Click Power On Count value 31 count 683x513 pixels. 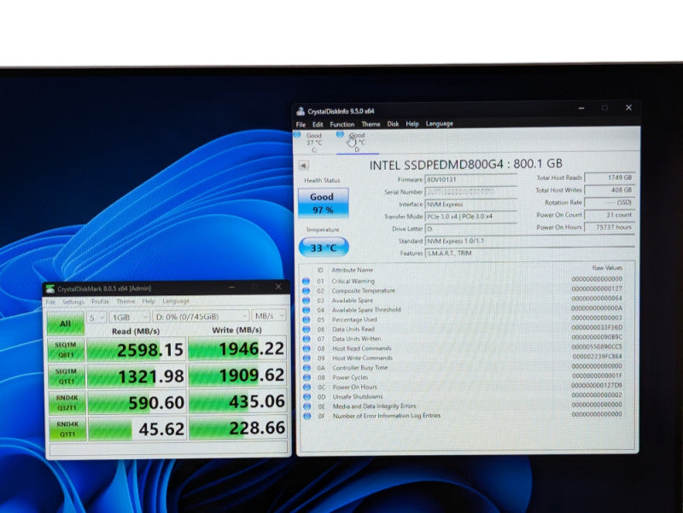(609, 215)
